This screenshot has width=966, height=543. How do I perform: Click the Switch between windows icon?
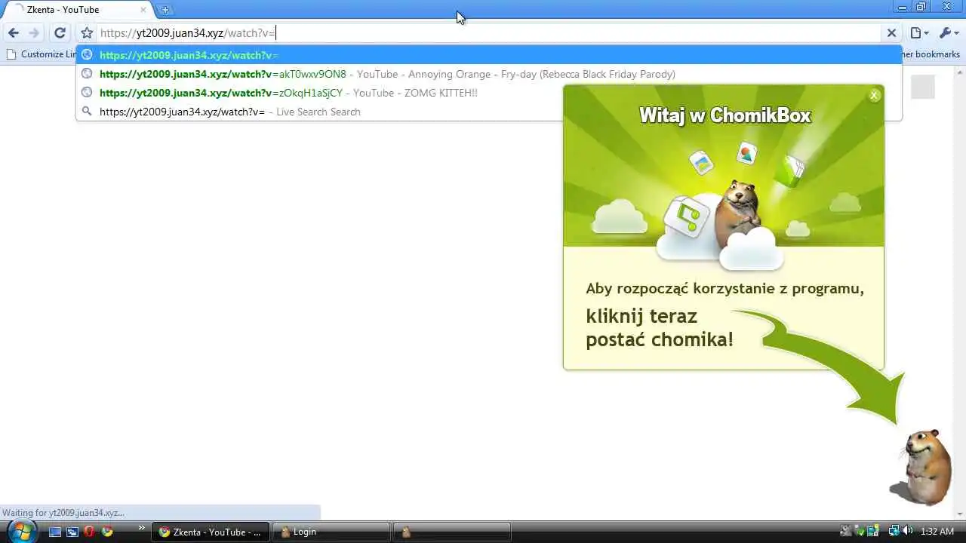72,532
